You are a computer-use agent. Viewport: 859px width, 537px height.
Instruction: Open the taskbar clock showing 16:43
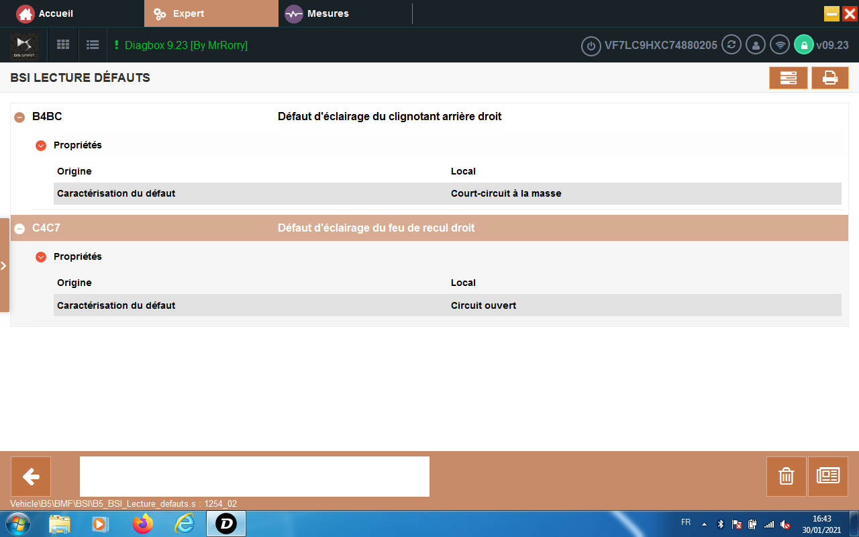[x=821, y=524]
